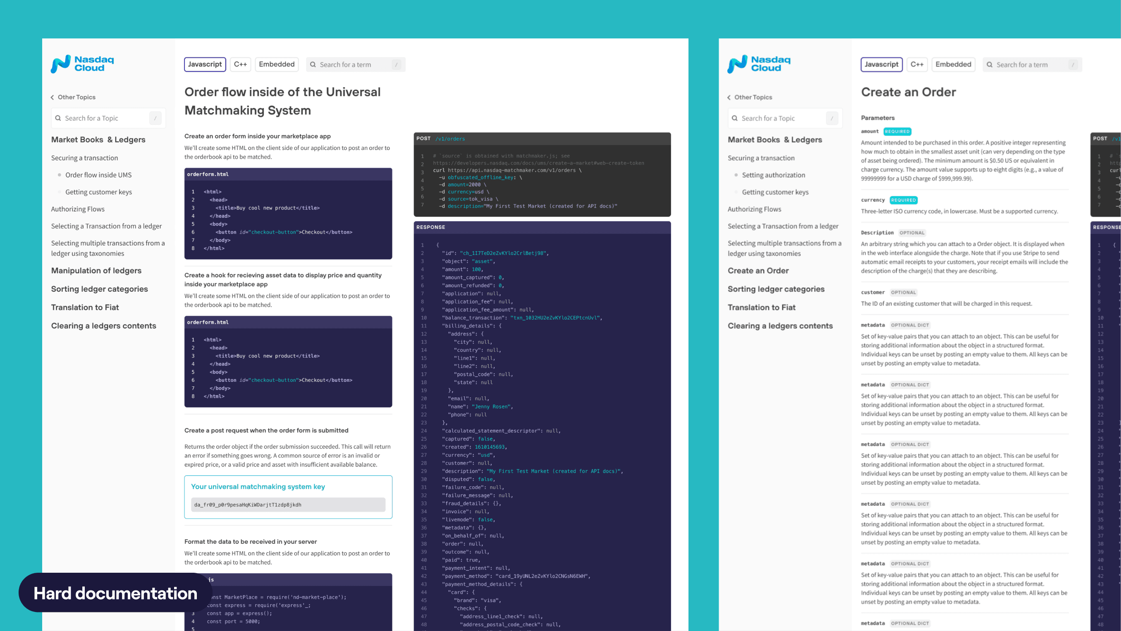The image size is (1121, 631).
Task: Click the Search for a term field on the right page
Action: (1032, 64)
